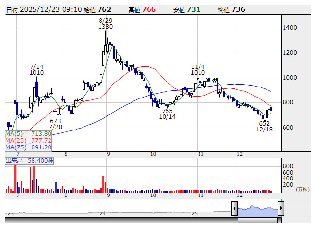Image resolution: width=317 pixels, height=228 pixels.
Task: Click the 高値 766 high price
Action: pos(142,10)
